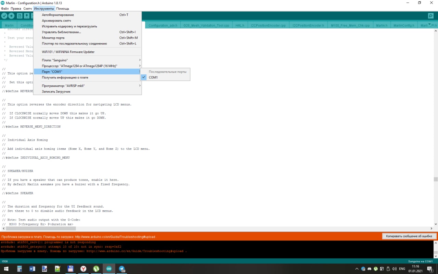Select АвтоФорматирование menu item
The image size is (438, 274).
(87, 15)
